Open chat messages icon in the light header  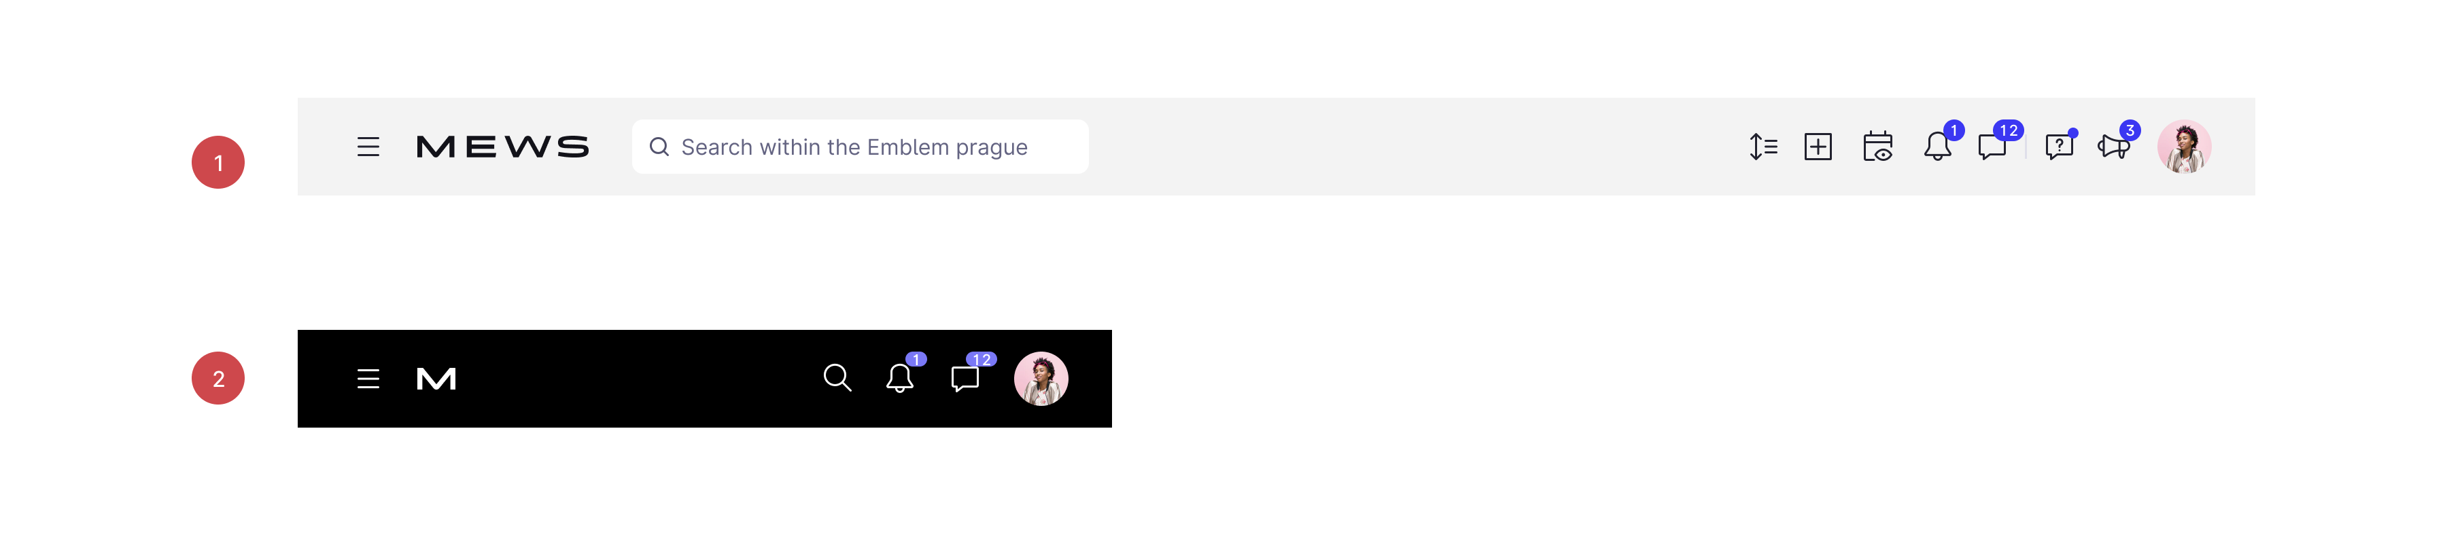point(1992,147)
